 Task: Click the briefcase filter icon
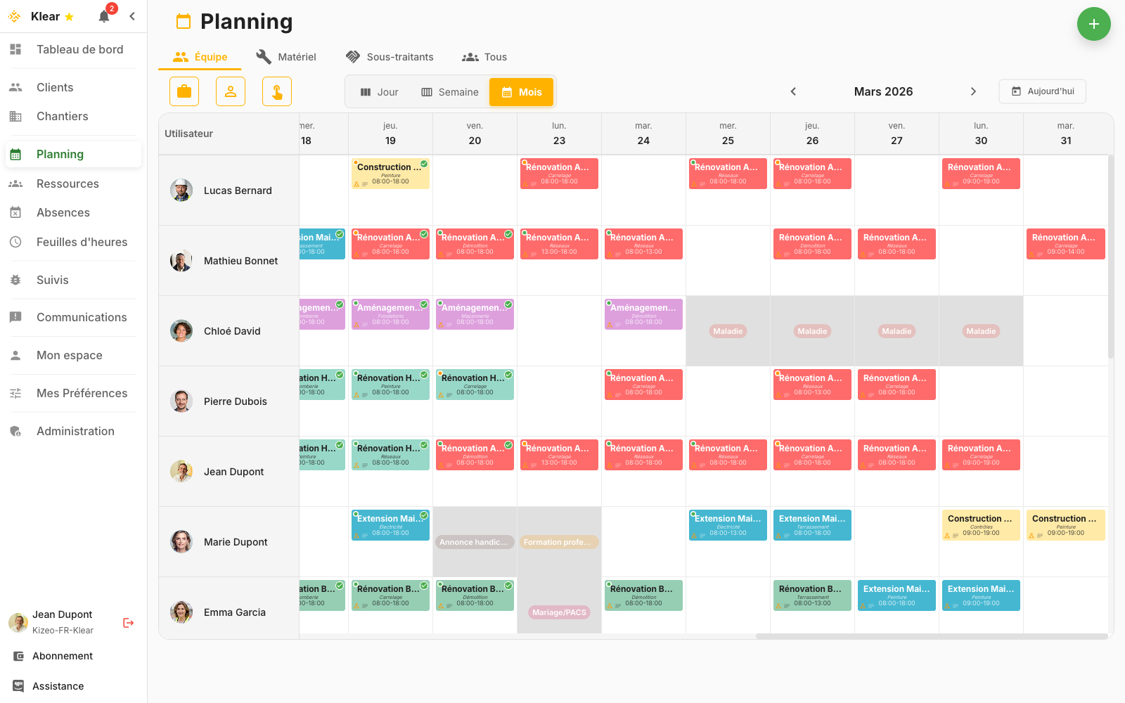tap(184, 91)
